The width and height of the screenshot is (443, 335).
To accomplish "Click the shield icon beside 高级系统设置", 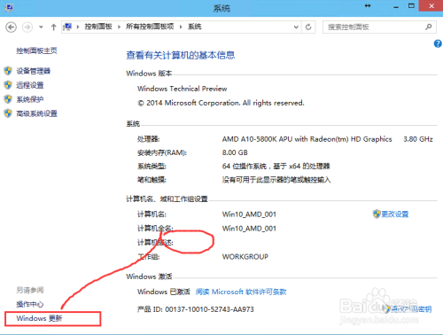I will 8,113.
